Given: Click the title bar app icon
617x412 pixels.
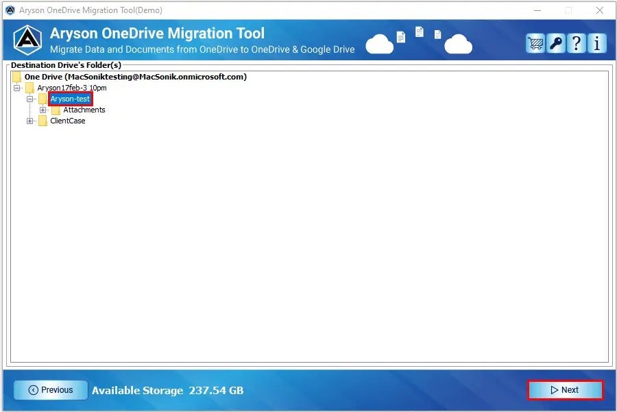Looking at the screenshot, I should (x=10, y=10).
